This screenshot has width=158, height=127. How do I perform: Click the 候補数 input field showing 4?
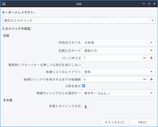[x=112, y=79]
